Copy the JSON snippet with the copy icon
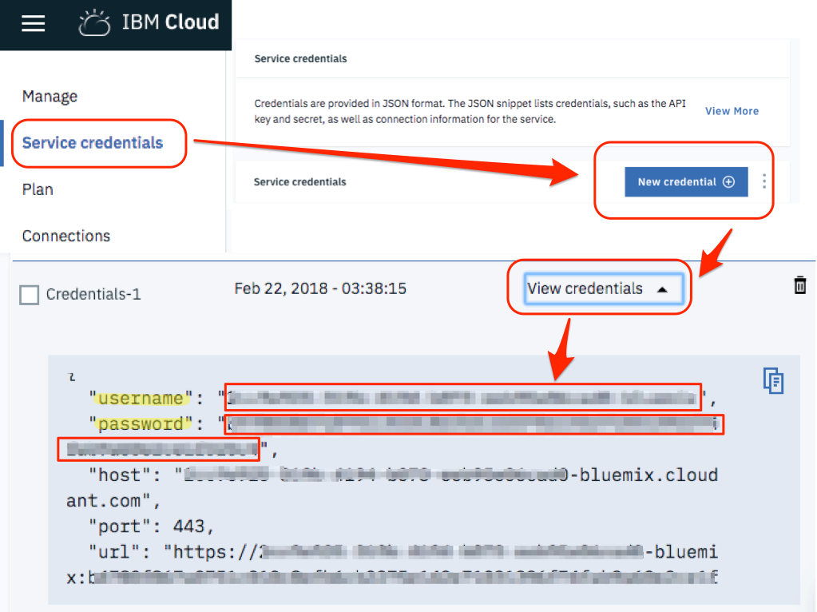 click(x=772, y=381)
